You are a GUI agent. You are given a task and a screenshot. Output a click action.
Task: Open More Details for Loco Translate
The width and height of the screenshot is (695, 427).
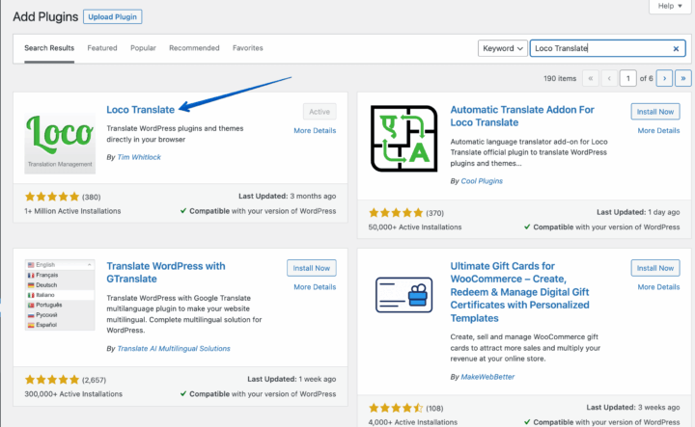(315, 130)
